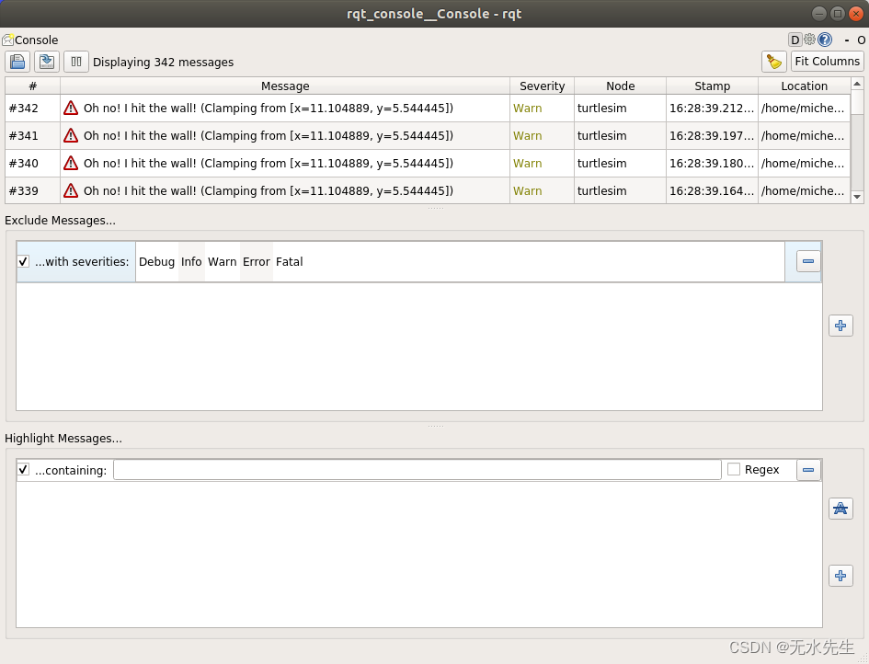Toggle show only highlighted rows icon
The height and width of the screenshot is (664, 869).
(840, 509)
